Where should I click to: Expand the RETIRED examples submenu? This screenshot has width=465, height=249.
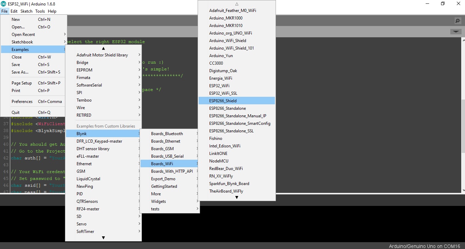tap(103, 115)
